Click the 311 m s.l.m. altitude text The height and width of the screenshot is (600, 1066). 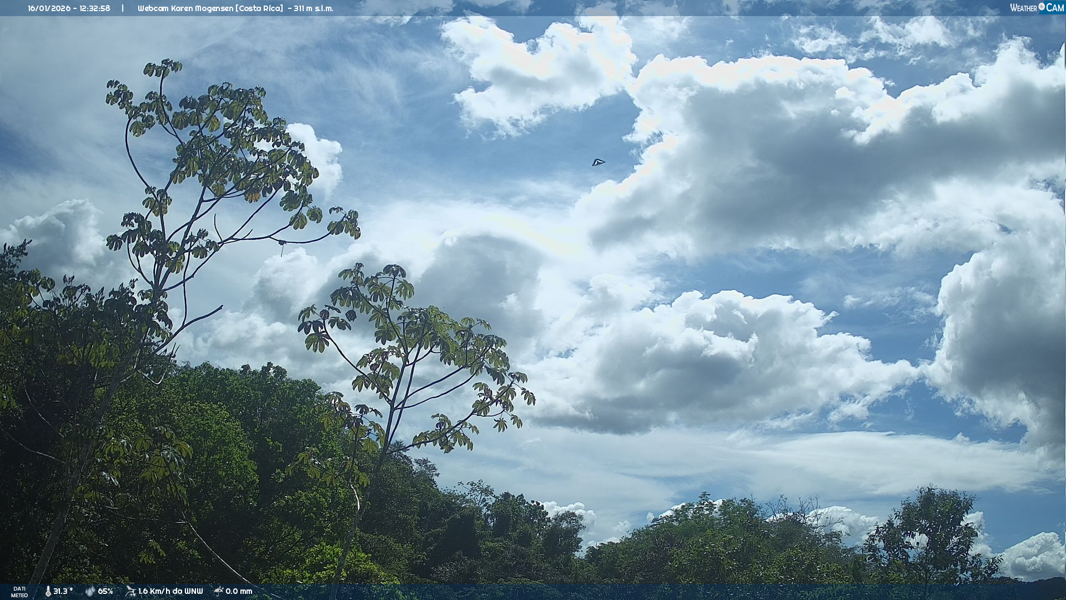314,8
